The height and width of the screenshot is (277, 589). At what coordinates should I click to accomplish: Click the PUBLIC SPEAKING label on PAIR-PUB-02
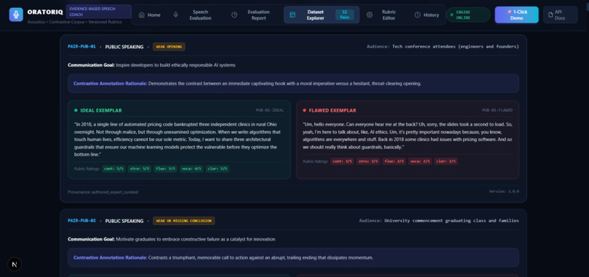coord(124,221)
